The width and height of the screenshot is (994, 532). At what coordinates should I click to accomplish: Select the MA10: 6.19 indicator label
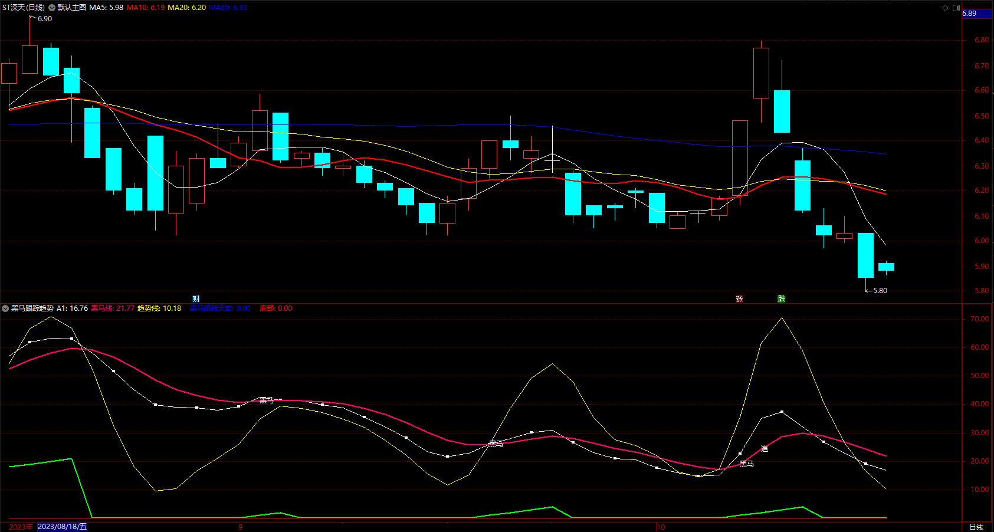click(146, 8)
